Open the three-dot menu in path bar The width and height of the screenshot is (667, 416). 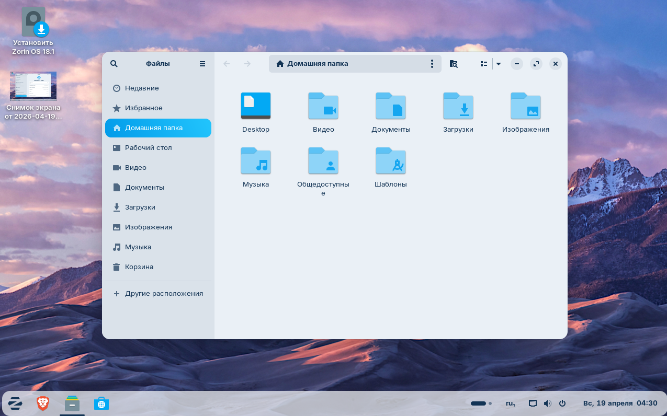point(432,64)
